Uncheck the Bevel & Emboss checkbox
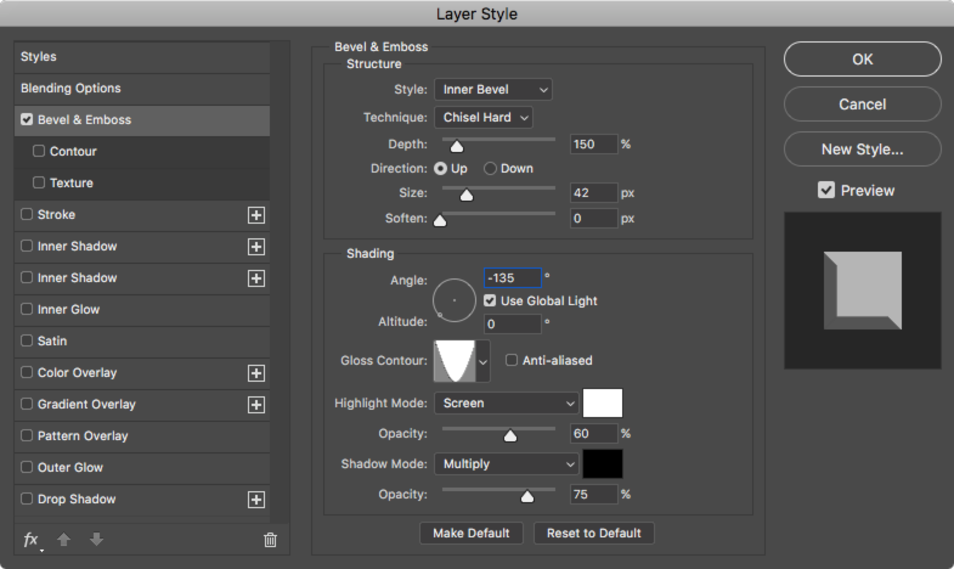 (27, 120)
